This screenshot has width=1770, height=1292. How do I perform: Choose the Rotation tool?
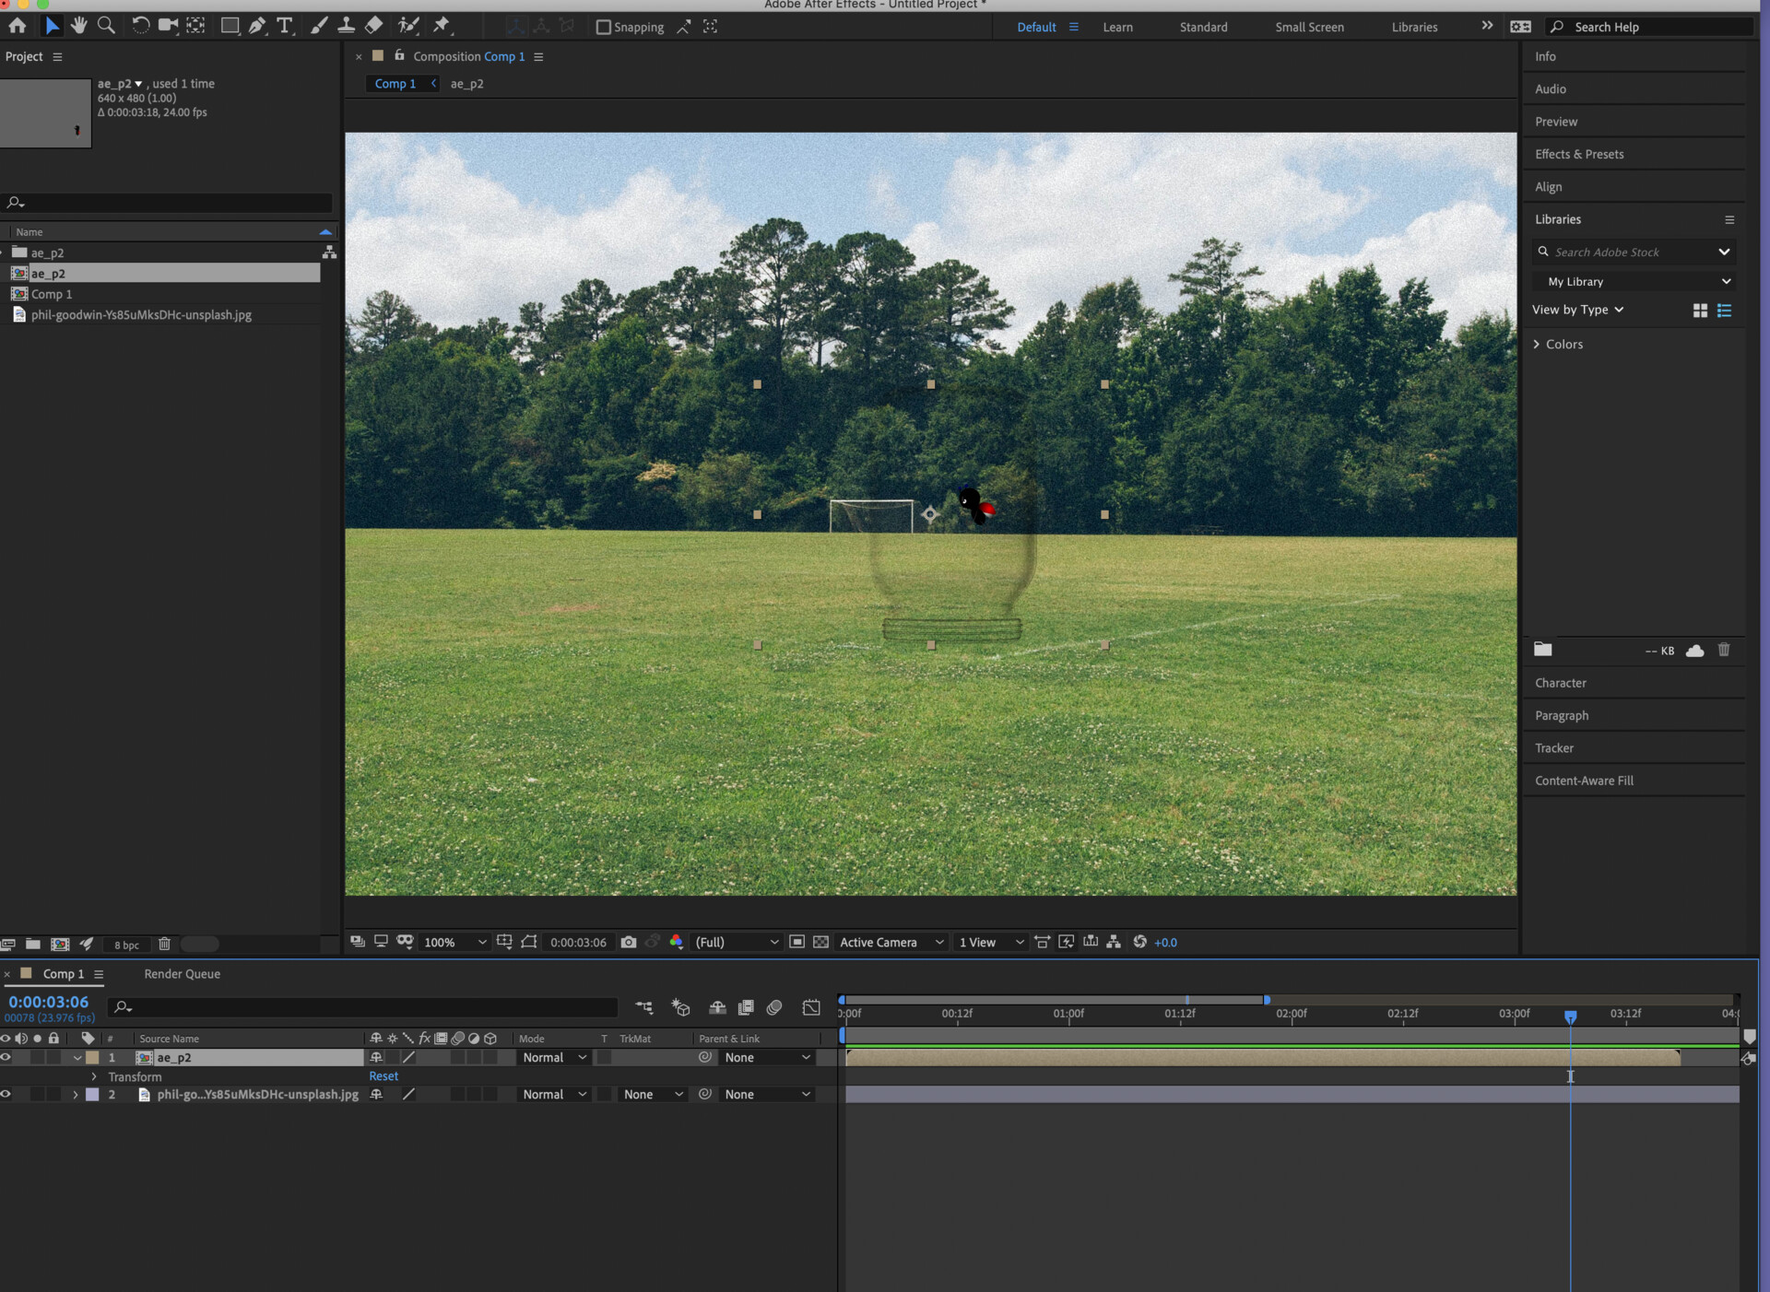[x=140, y=26]
